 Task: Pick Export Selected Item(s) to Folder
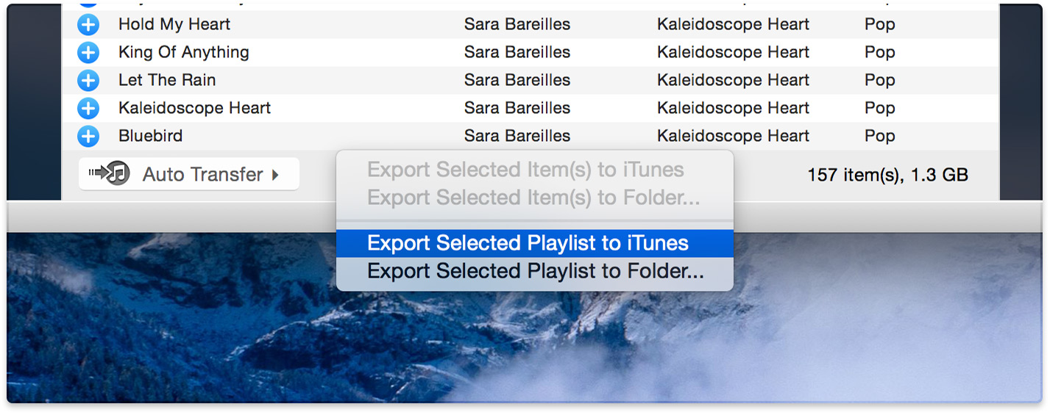(533, 198)
